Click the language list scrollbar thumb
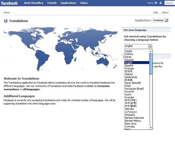This screenshot has width=175, height=144. tap(151, 64)
